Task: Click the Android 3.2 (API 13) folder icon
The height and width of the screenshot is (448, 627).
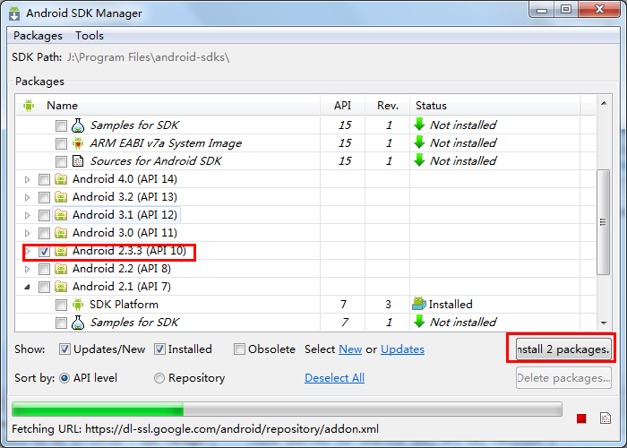Action: (61, 197)
